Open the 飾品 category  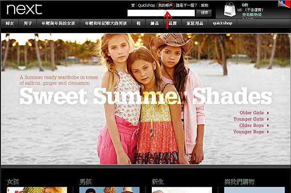pos(155,23)
